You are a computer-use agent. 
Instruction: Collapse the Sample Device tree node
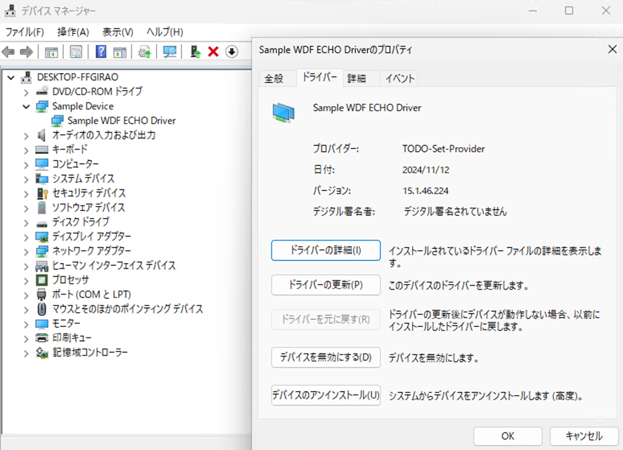click(26, 105)
